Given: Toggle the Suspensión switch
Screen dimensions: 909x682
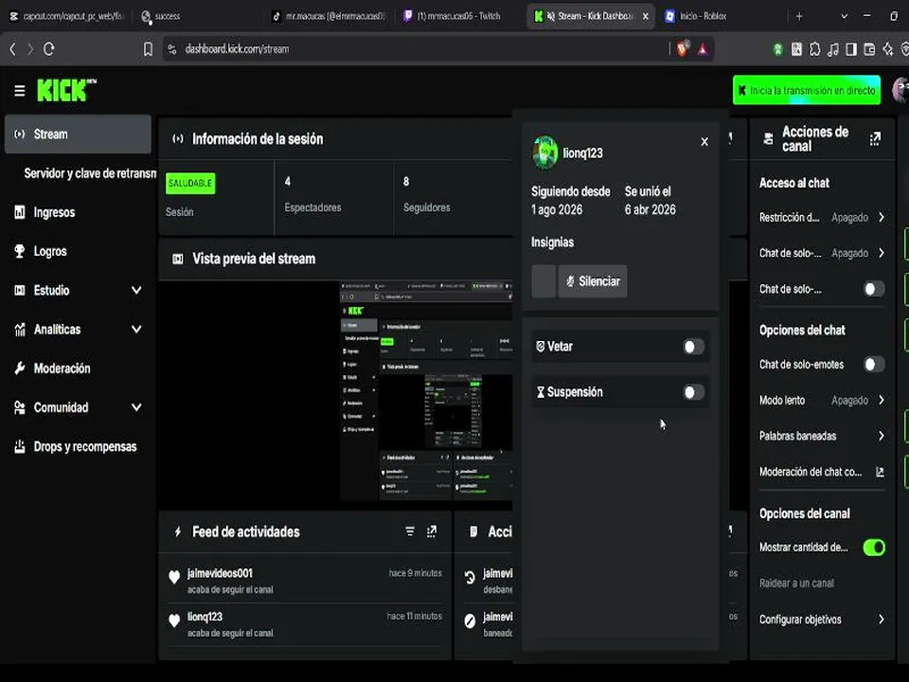Looking at the screenshot, I should pyautogui.click(x=693, y=392).
